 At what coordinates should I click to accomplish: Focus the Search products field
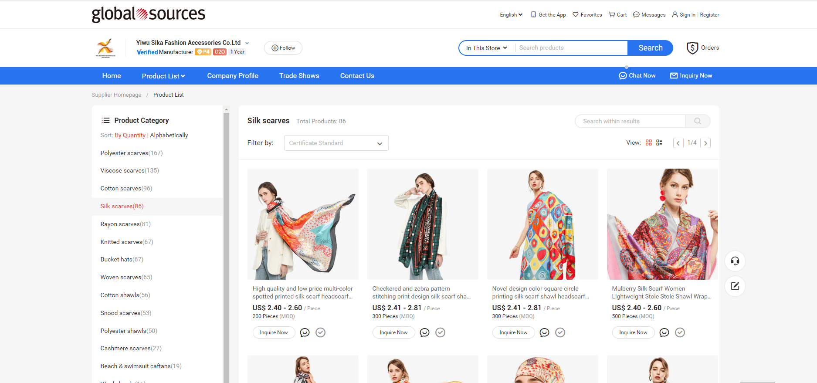click(571, 48)
